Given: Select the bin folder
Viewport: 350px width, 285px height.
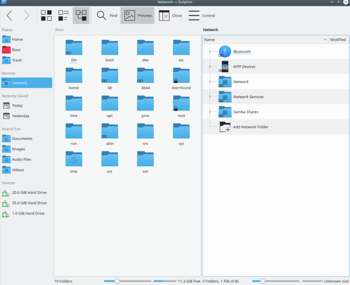Looking at the screenshot, I should 74,51.
